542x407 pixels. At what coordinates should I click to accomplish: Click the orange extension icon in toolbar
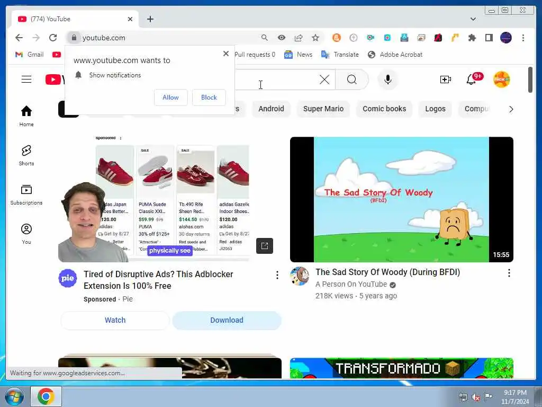point(336,38)
